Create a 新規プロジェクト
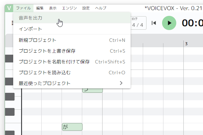The height and width of the screenshot is (135, 203). coord(72,40)
